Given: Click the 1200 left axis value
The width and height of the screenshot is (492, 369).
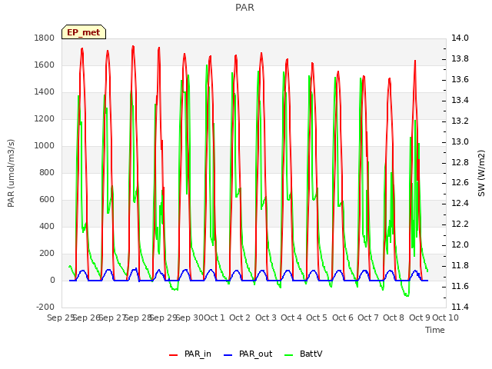Looking at the screenshot, I should pyautogui.click(x=45, y=119).
